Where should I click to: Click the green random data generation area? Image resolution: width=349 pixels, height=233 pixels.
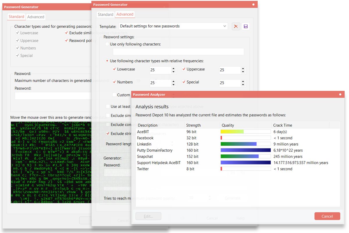[x=51, y=162]
